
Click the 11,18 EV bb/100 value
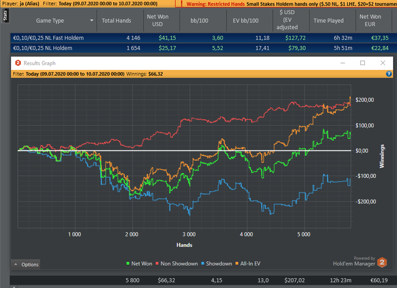pyautogui.click(x=262, y=38)
